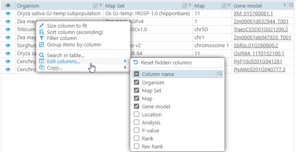This screenshot has height=152, width=296.
Task: Expand the Edit columns... submenu arrow
Action: click(125, 61)
